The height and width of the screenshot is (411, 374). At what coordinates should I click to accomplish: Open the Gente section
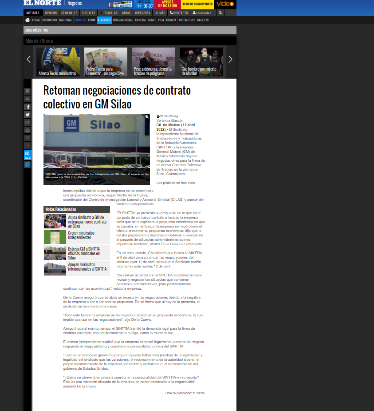pyautogui.click(x=152, y=20)
